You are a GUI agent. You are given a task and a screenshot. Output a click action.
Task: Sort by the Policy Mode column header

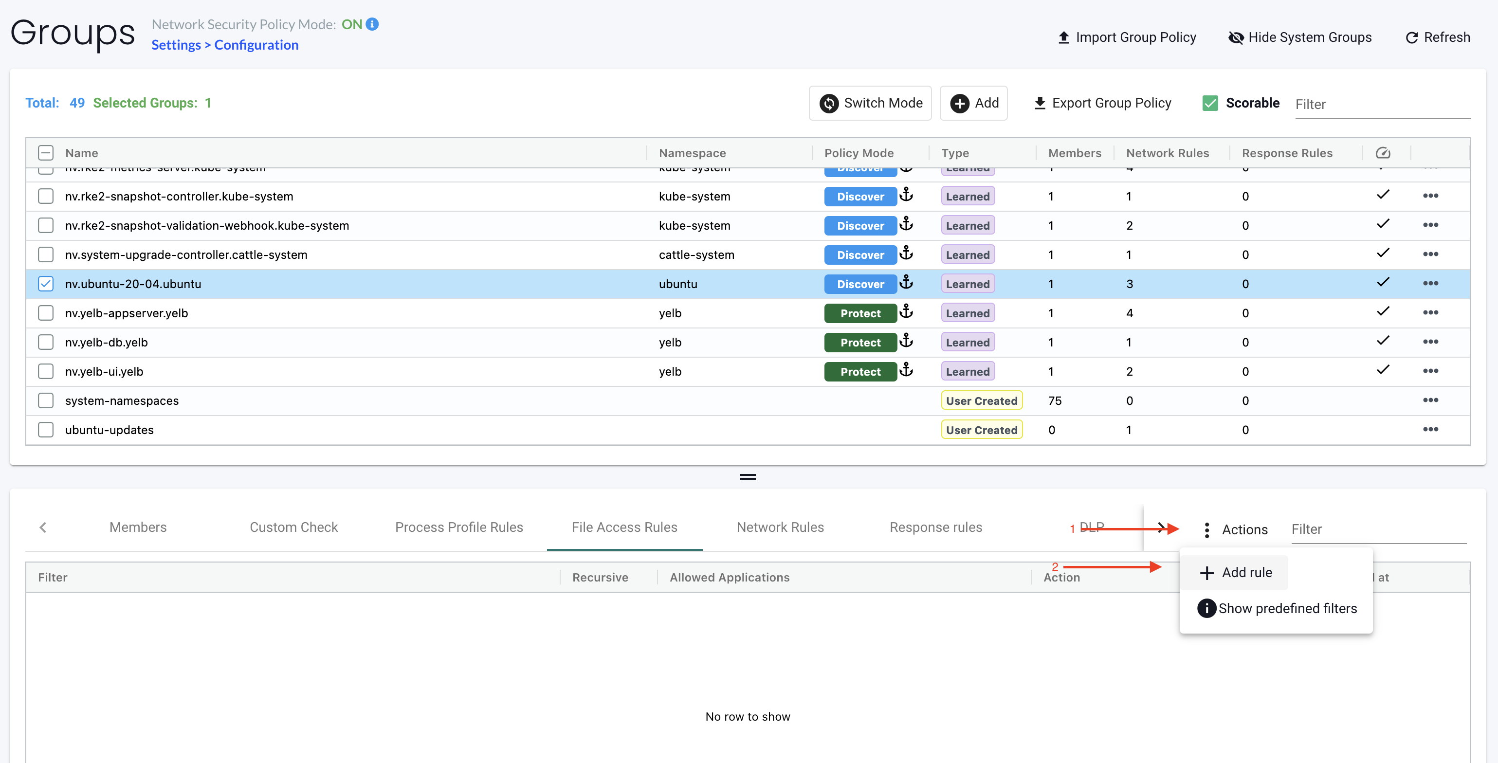859,153
